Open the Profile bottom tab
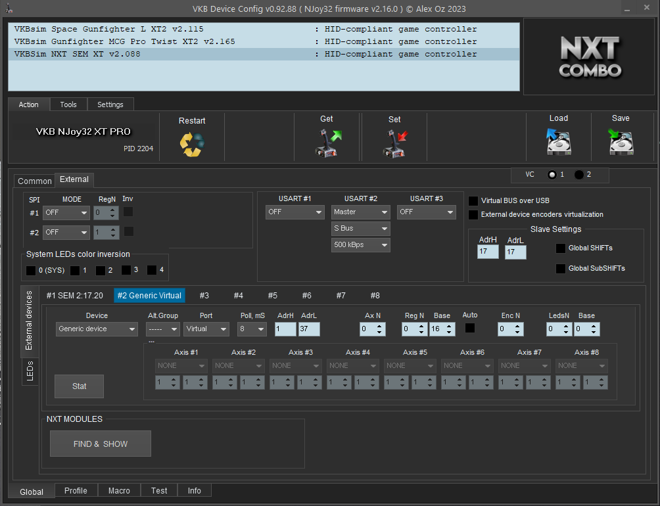 (76, 491)
